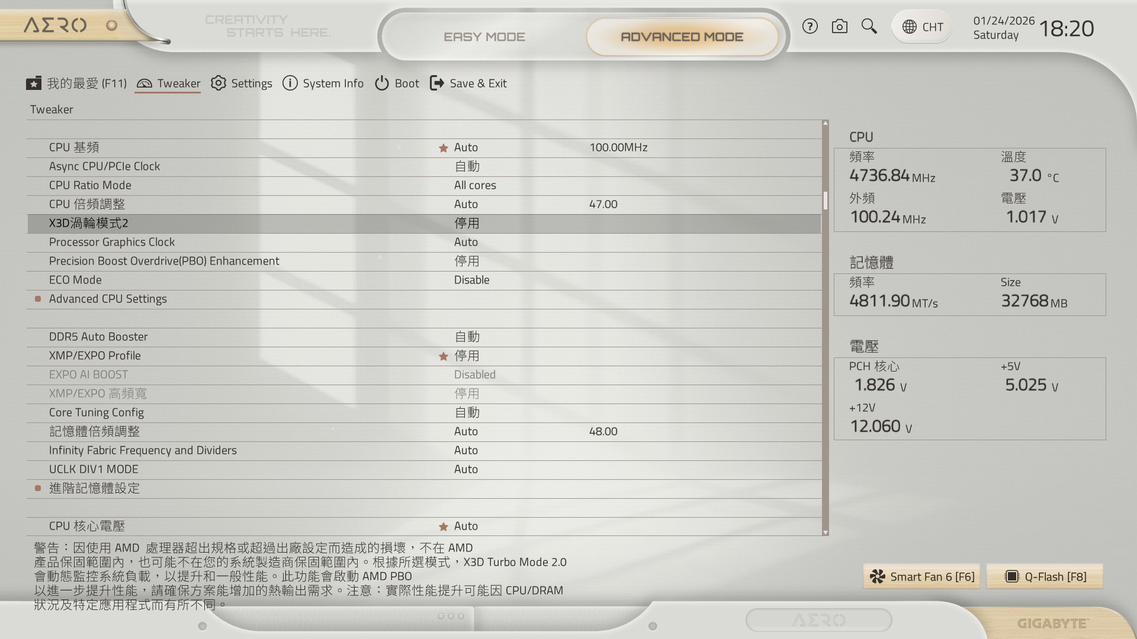
Task: Click the help question mark icon
Action: pyautogui.click(x=810, y=27)
